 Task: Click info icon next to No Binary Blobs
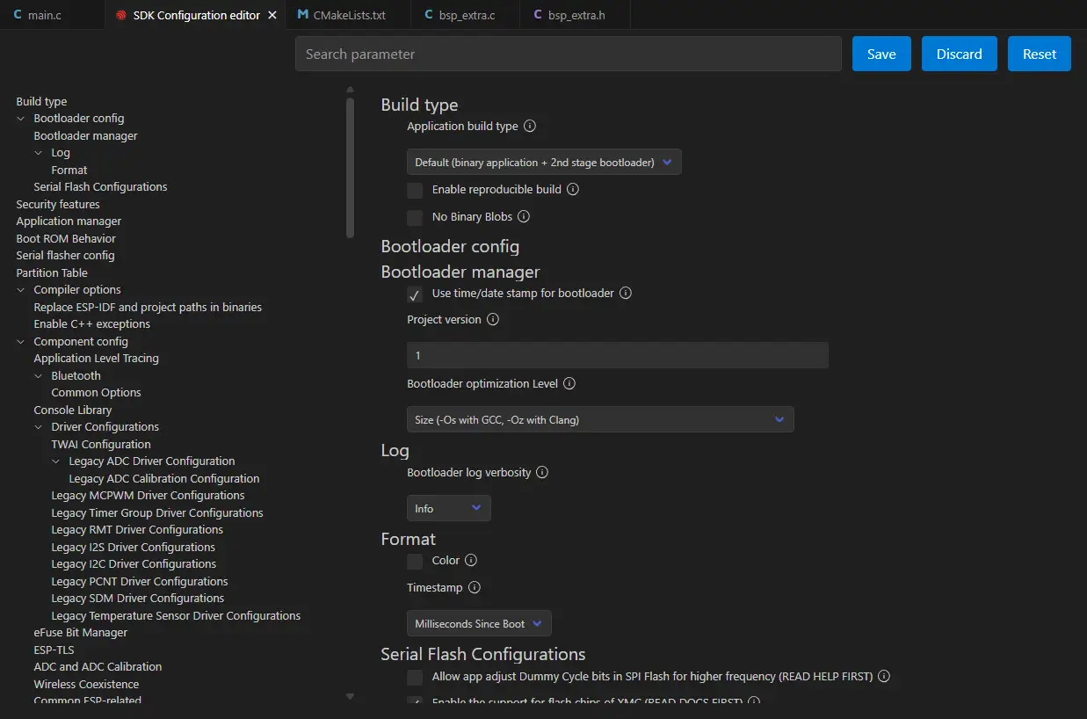(x=524, y=217)
